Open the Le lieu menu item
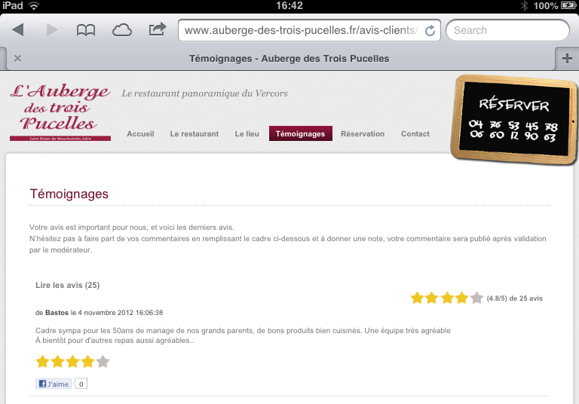Viewport: 579px width, 404px height. (x=247, y=133)
